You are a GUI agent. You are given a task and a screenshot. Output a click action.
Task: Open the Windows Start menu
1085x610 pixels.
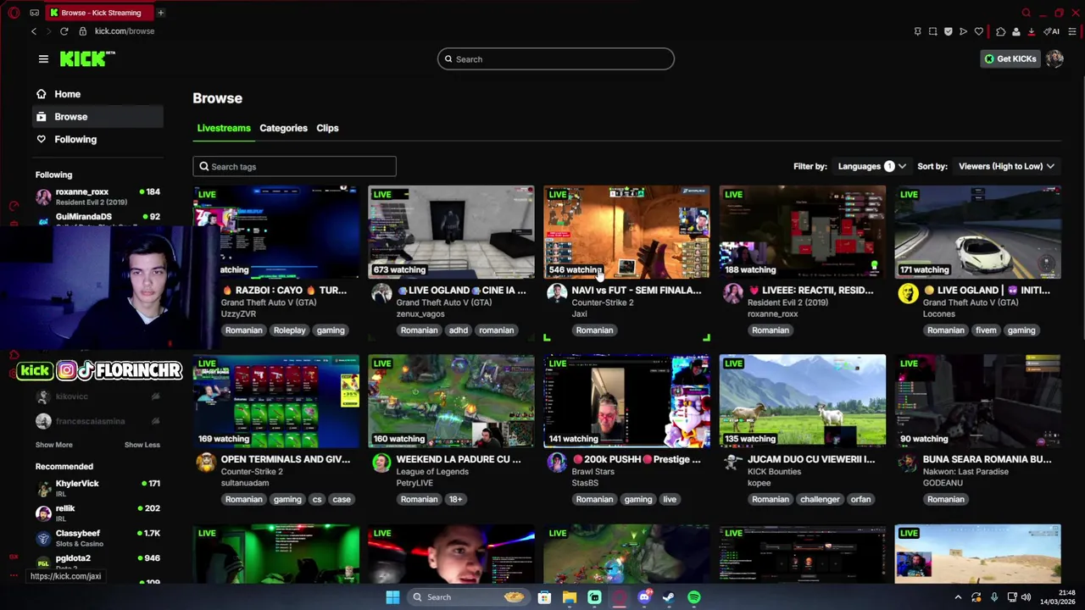(x=392, y=597)
